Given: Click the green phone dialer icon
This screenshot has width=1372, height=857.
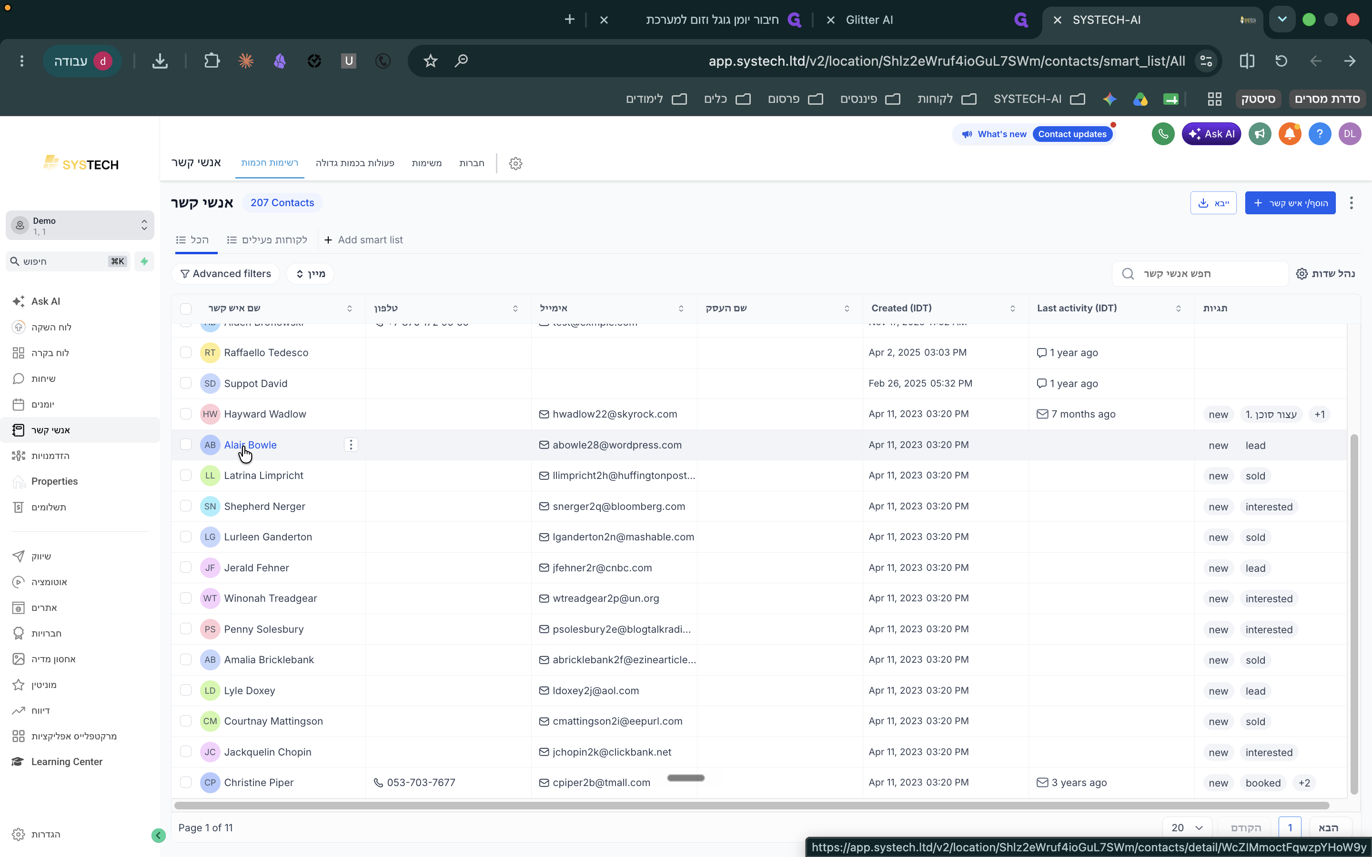Looking at the screenshot, I should [x=1163, y=134].
